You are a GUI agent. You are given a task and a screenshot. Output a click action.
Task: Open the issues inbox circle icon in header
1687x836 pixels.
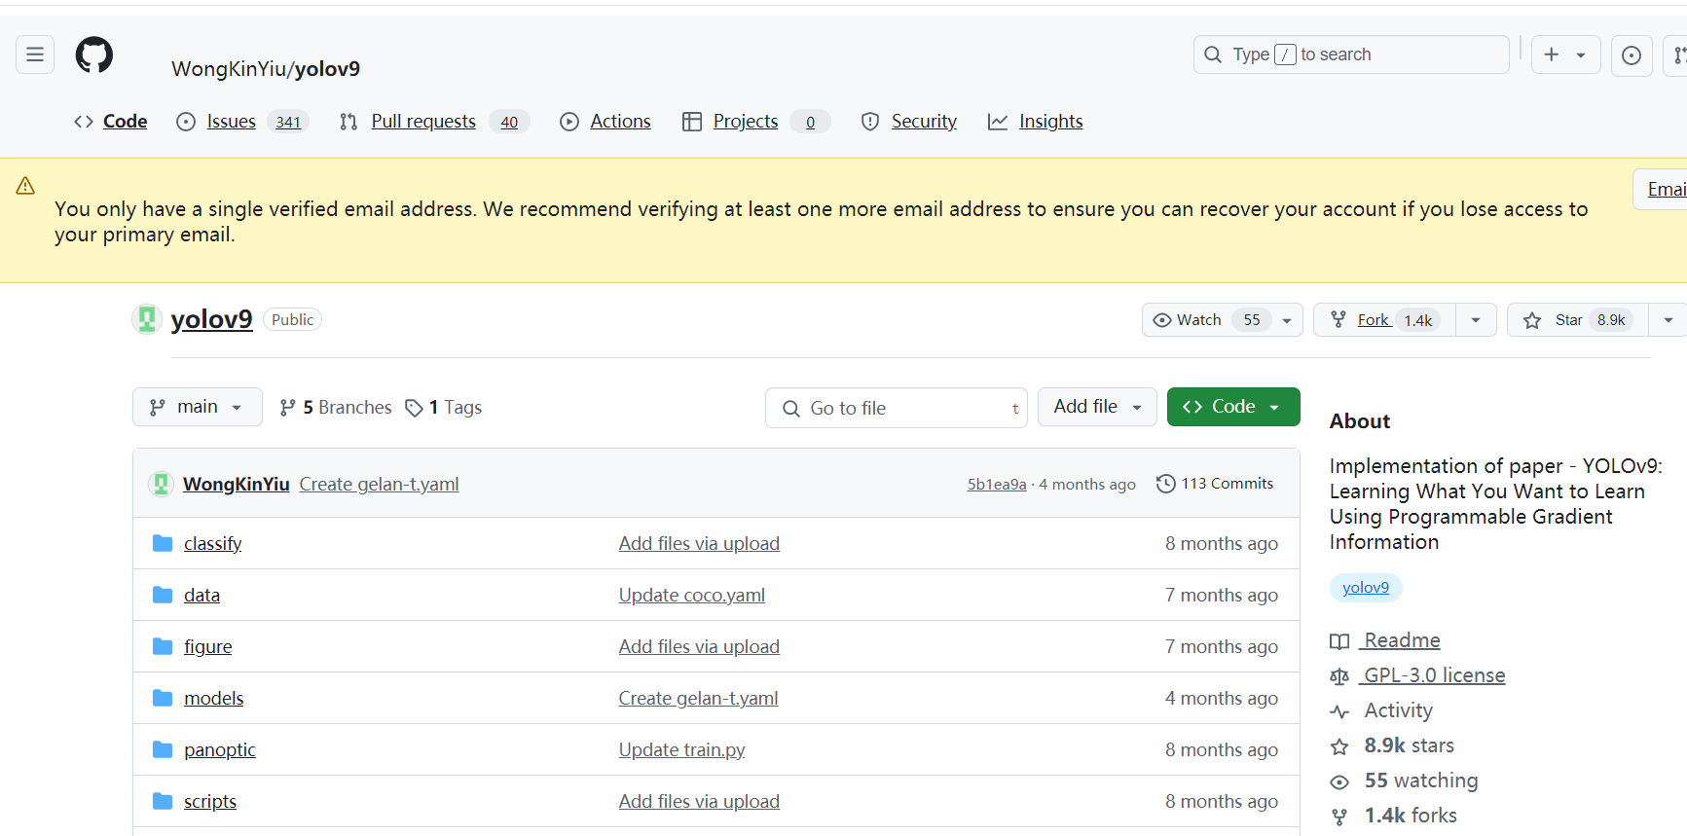[1632, 55]
